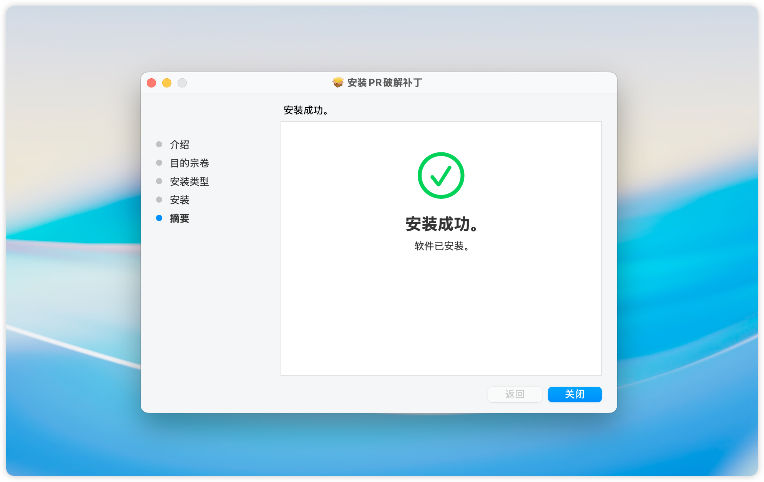Click the 软件已安装。 message text
The image size is (764, 482).
click(442, 246)
